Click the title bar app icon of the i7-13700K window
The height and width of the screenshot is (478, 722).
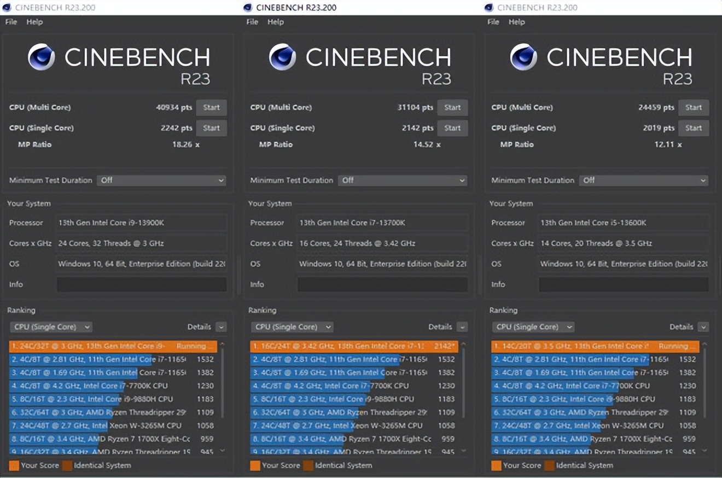point(248,8)
